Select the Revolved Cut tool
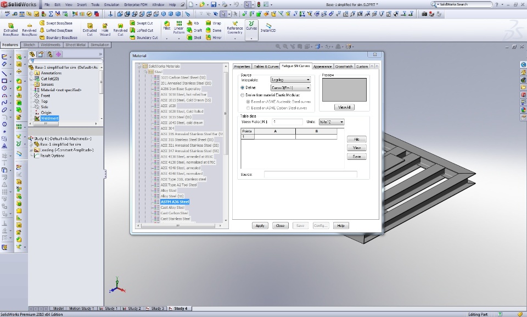This screenshot has height=317, width=527. [120, 30]
